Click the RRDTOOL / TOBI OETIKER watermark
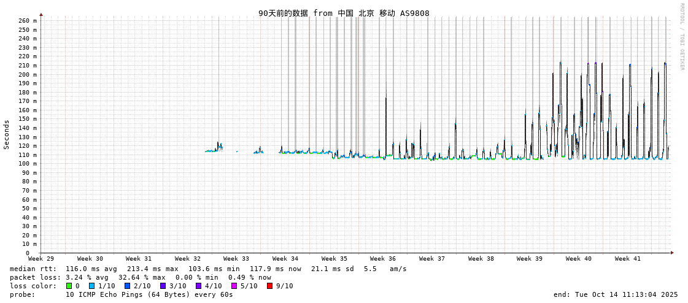 (x=681, y=37)
